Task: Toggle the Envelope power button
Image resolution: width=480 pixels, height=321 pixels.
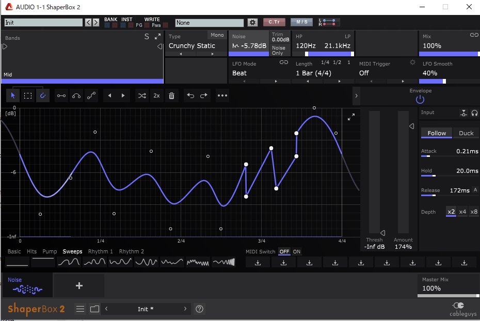Action: click(420, 100)
